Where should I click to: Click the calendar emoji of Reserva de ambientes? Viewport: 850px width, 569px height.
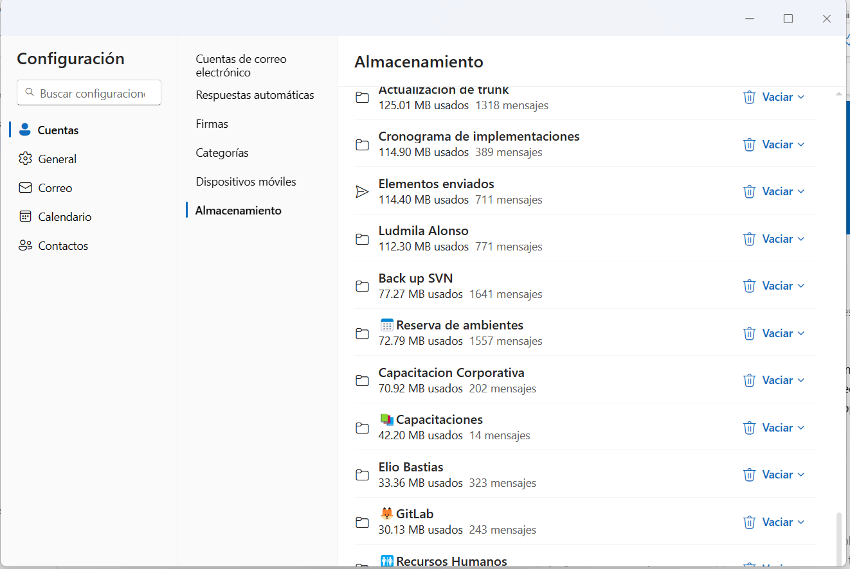386,325
